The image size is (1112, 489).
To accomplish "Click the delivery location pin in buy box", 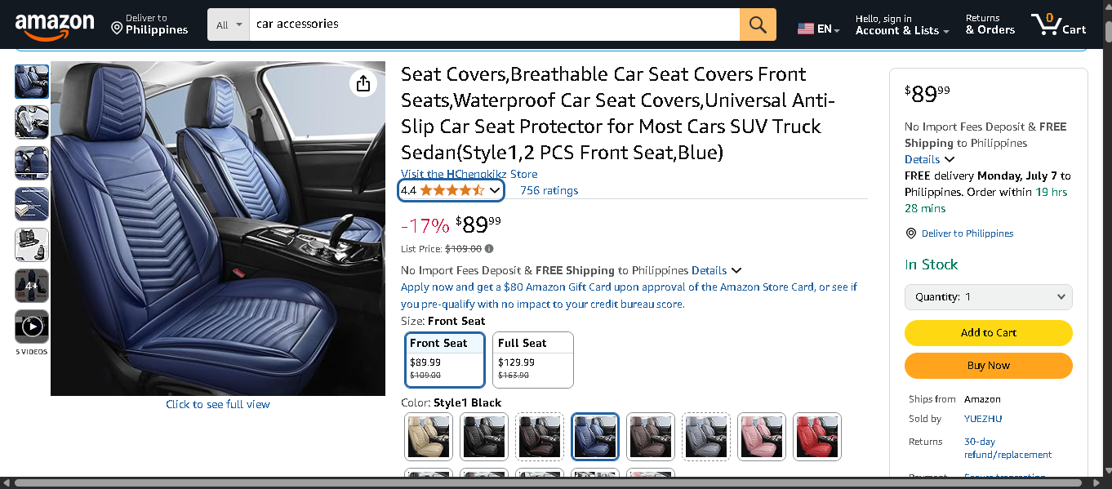I will click(910, 233).
